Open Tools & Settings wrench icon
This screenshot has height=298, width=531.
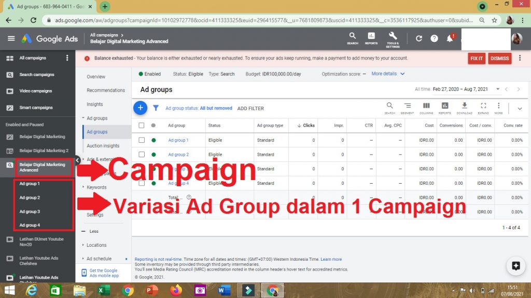point(393,38)
